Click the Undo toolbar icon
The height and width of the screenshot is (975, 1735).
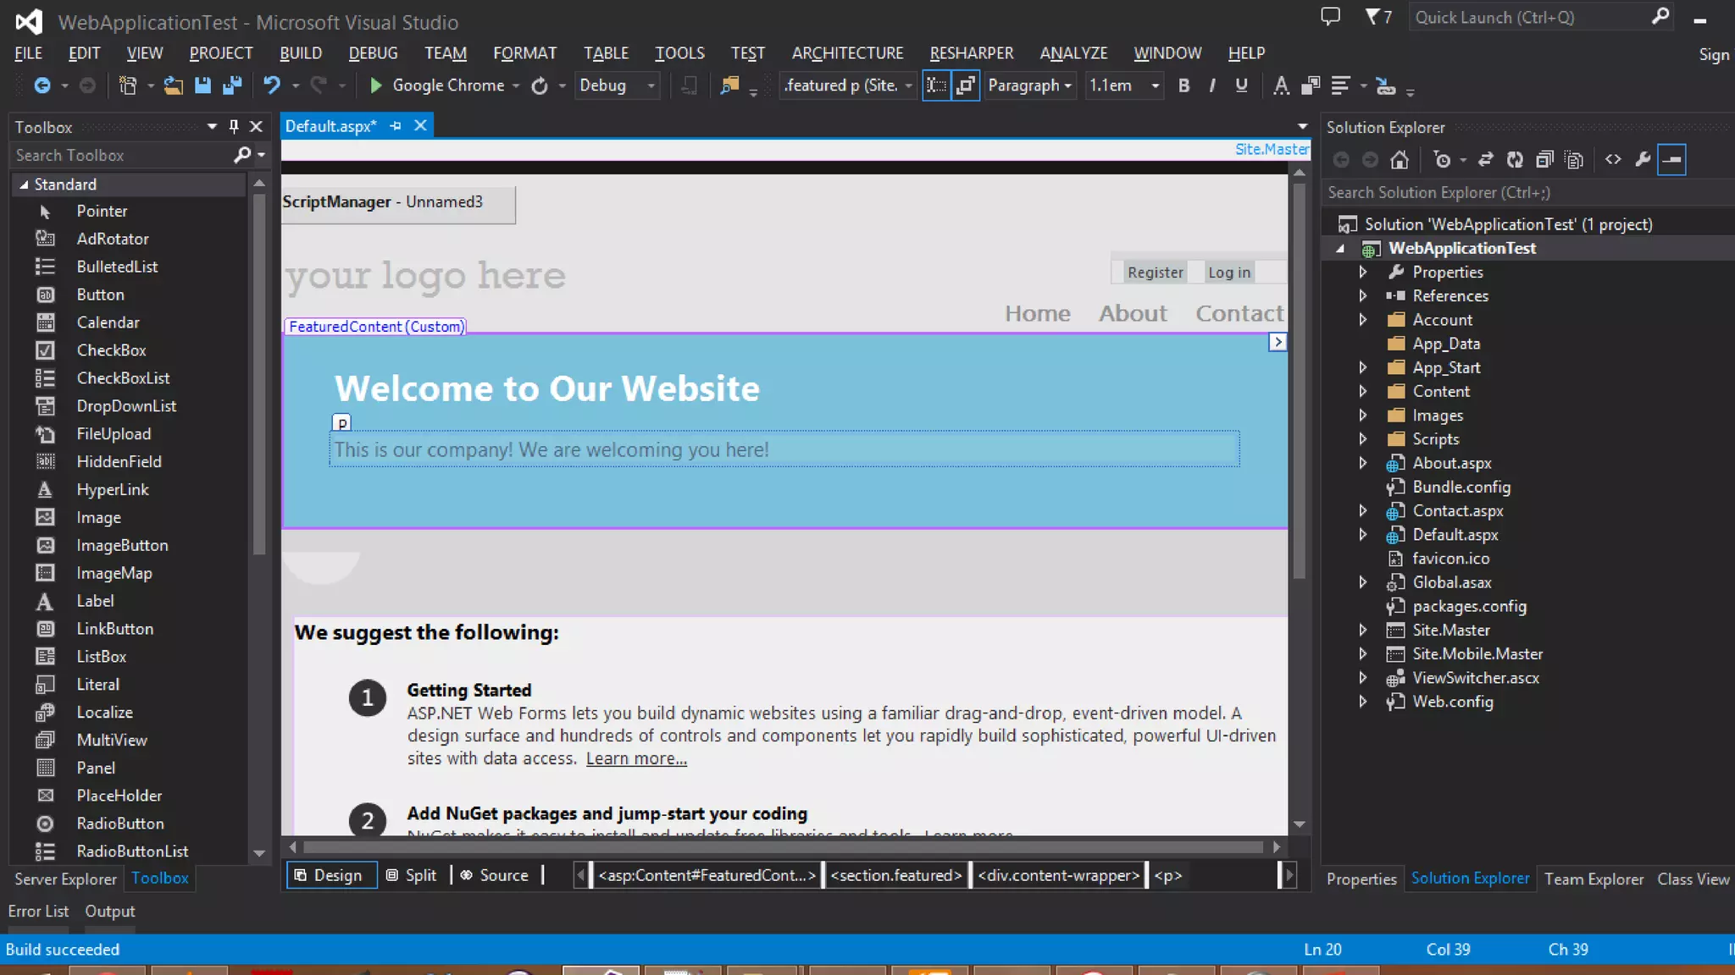[x=271, y=85]
